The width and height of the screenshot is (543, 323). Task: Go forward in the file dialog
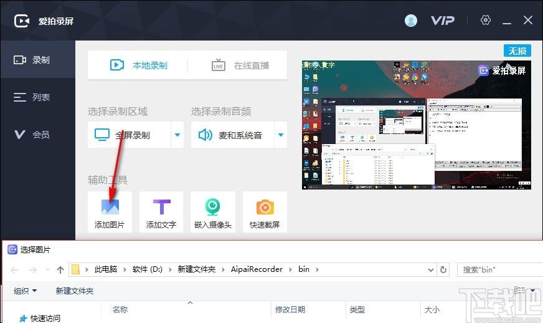(33, 269)
